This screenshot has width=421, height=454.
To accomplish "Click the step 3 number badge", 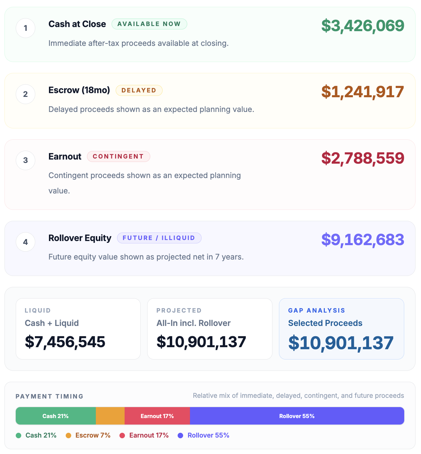I will 25,160.
